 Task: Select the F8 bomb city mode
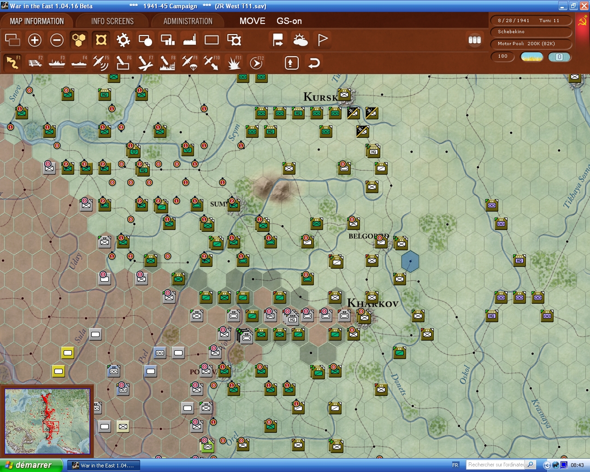[167, 63]
